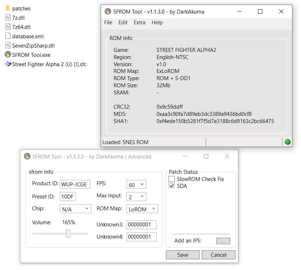This screenshot has height=270, width=301.
Task: Click app icon in Advanced window title bar
Action: click(27, 156)
